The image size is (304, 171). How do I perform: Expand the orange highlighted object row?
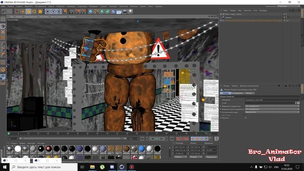point(221,20)
